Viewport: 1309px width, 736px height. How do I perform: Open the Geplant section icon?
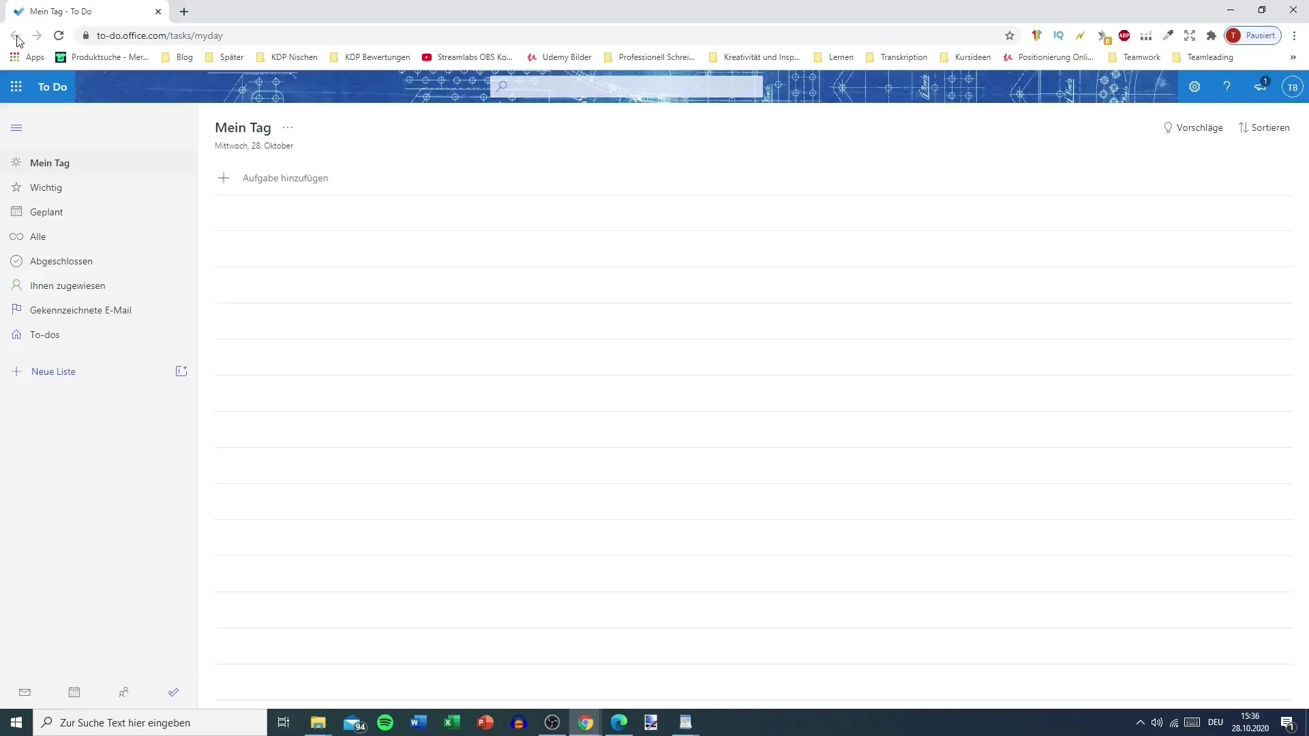[16, 211]
